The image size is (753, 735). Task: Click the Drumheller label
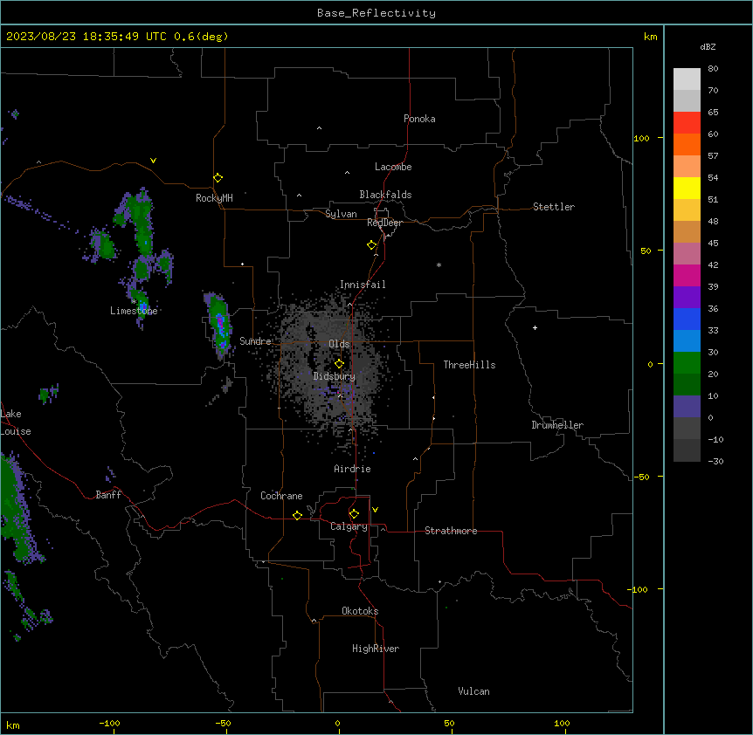[557, 425]
